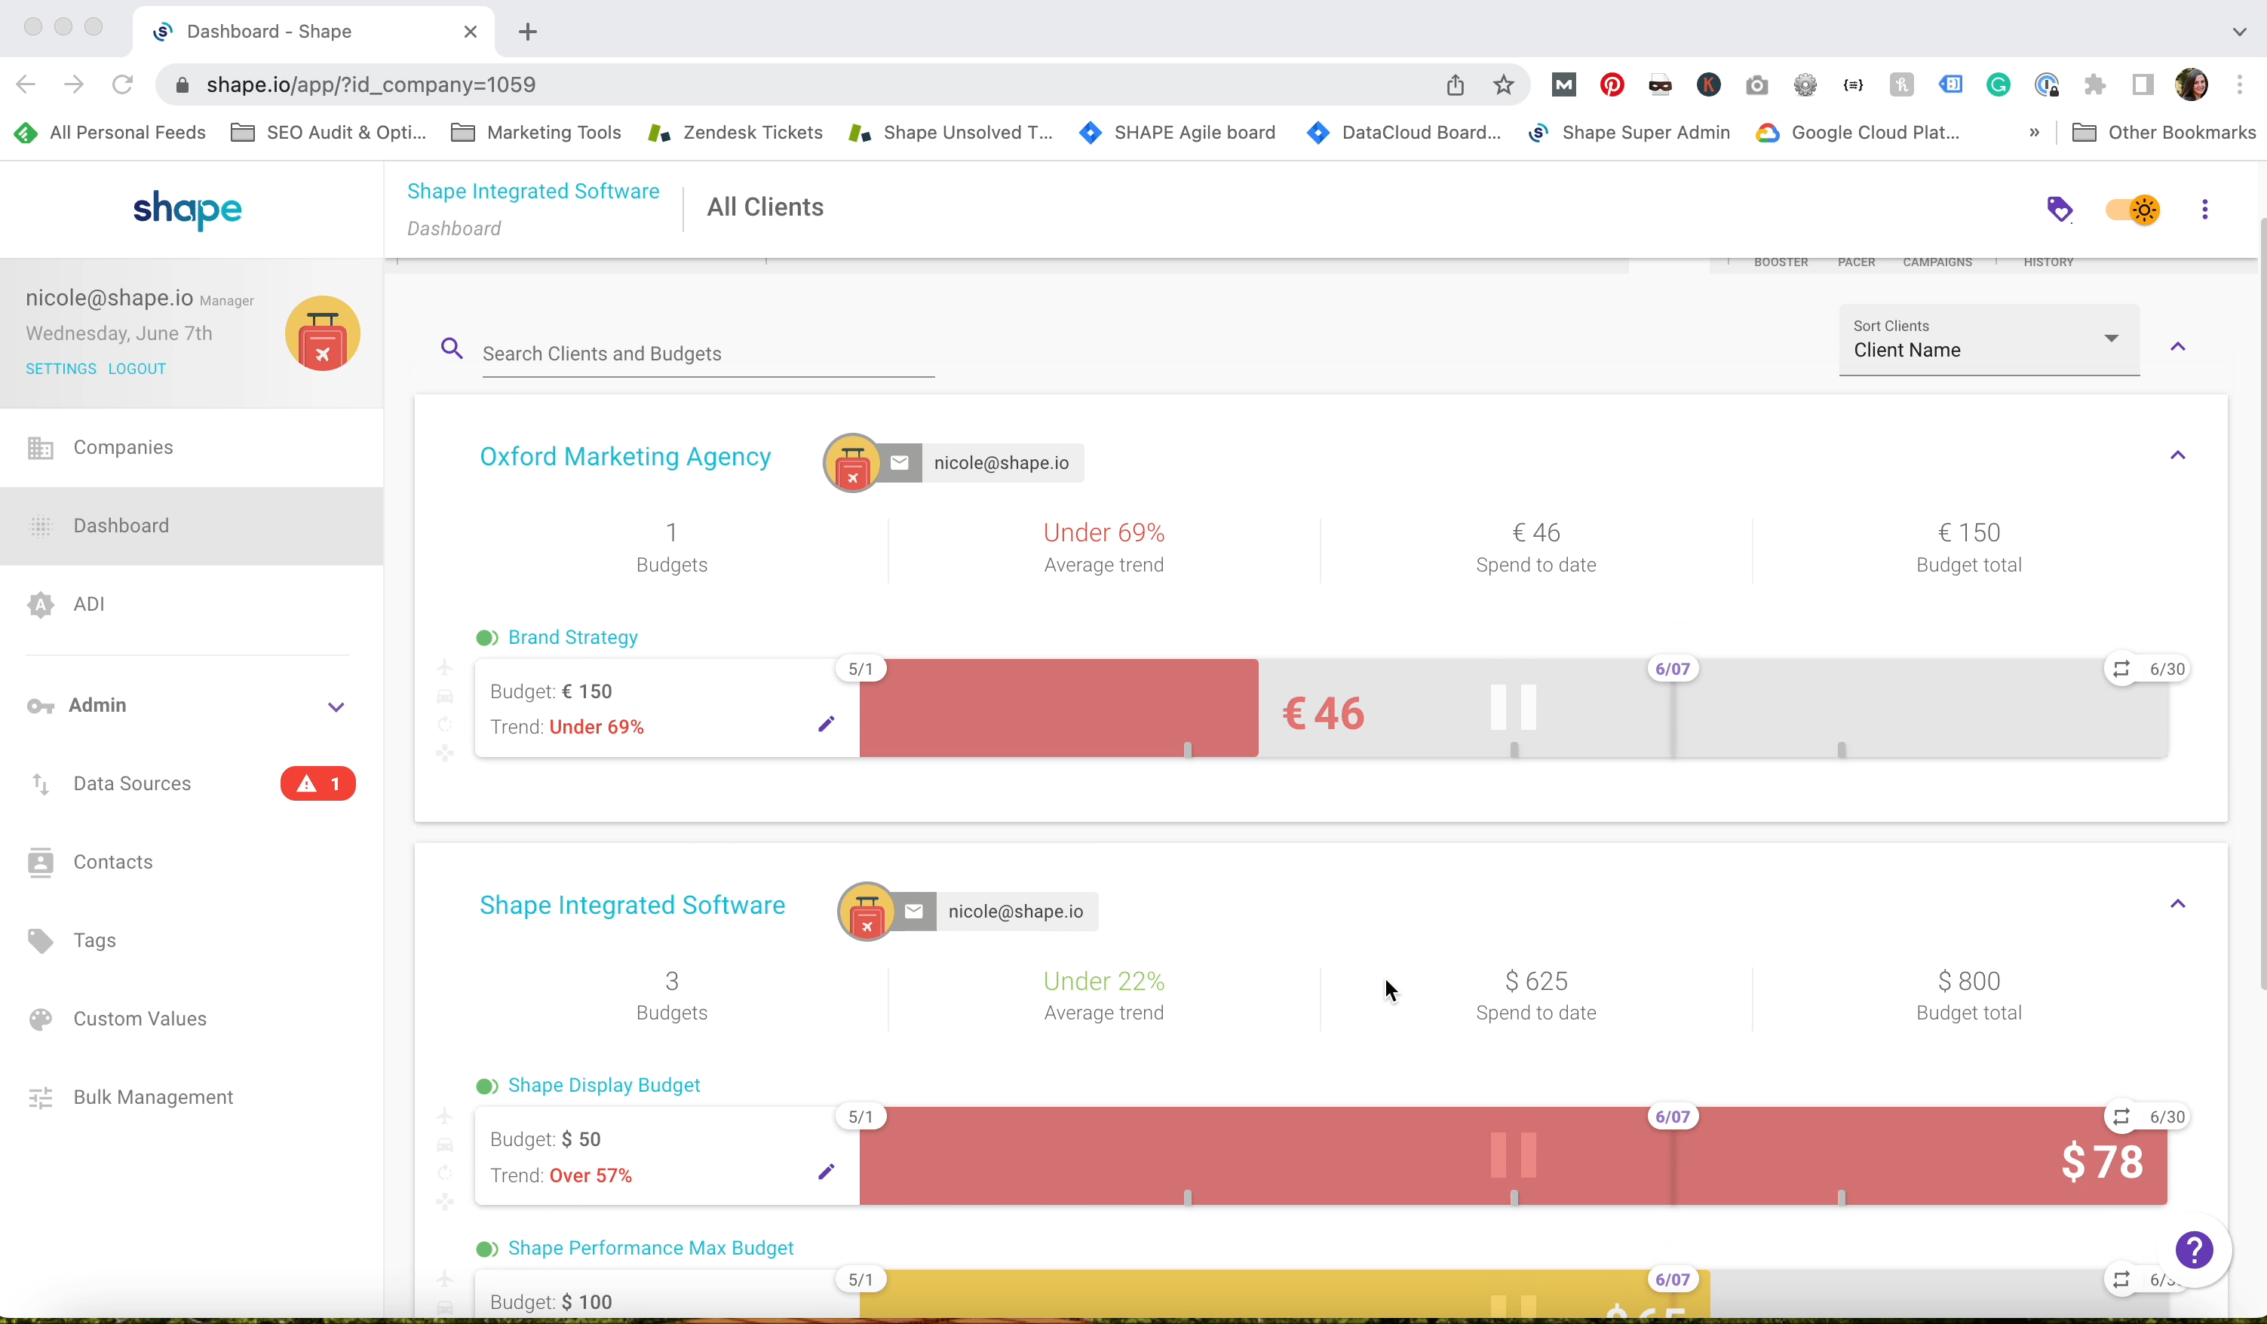Click the 5/1 start date on Shape Display Budget
The height and width of the screenshot is (1324, 2267).
pyautogui.click(x=860, y=1116)
